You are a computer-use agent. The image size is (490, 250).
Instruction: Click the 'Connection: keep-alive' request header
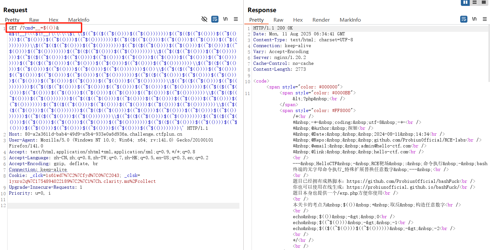[x=38, y=170]
